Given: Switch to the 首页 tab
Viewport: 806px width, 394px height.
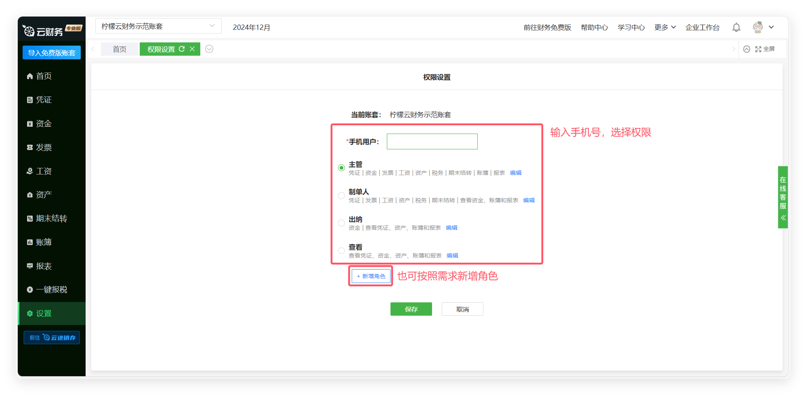Looking at the screenshot, I should 120,49.
